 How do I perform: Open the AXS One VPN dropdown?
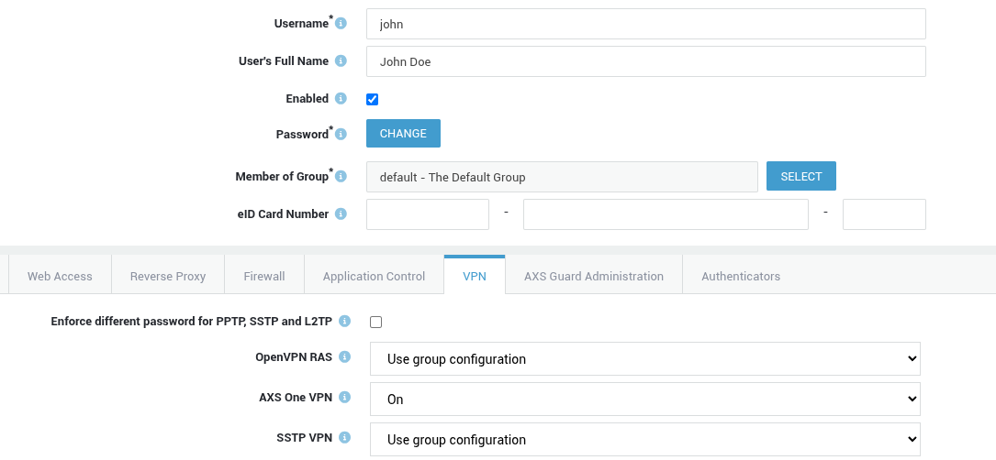tap(644, 400)
